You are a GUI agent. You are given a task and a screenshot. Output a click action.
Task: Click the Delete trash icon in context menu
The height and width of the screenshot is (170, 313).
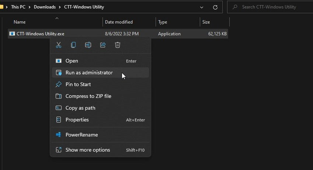(x=118, y=45)
